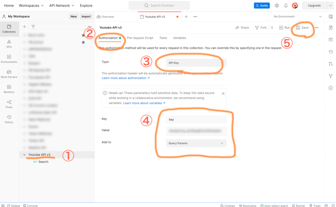Open the Flows sidebar section
Viewport: 336px width, 207px height.
click(x=9, y=104)
